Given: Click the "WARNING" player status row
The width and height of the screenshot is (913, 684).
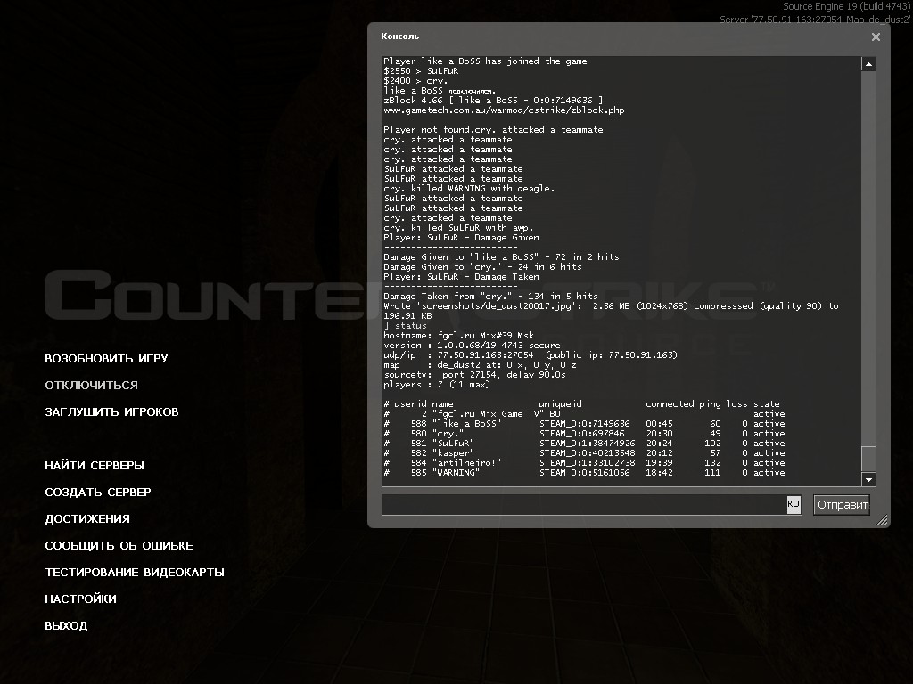Looking at the screenshot, I should coord(584,473).
